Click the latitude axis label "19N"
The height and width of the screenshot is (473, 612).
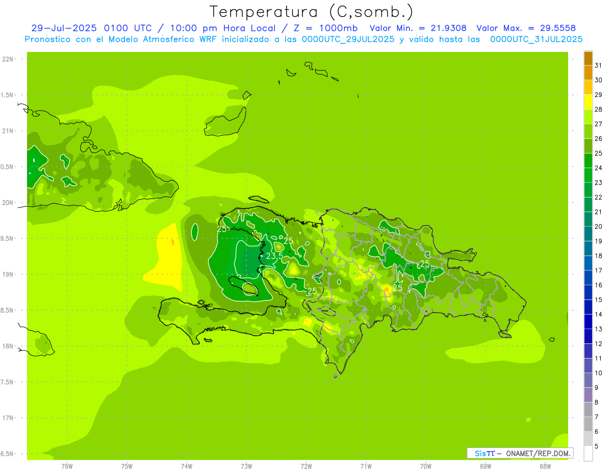(x=8, y=275)
